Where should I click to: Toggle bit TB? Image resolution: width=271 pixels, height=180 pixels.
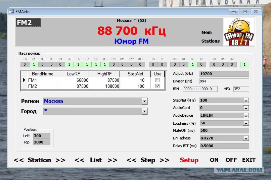[201, 65]
